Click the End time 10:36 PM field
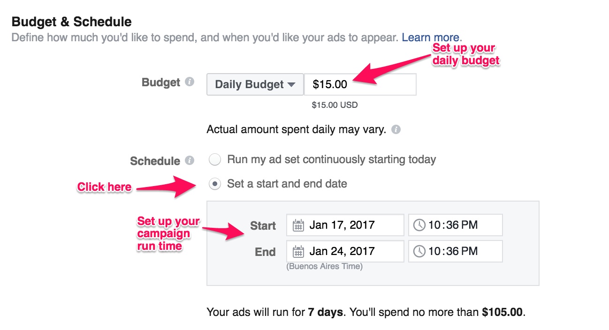This screenshot has width=609, height=330. [455, 252]
